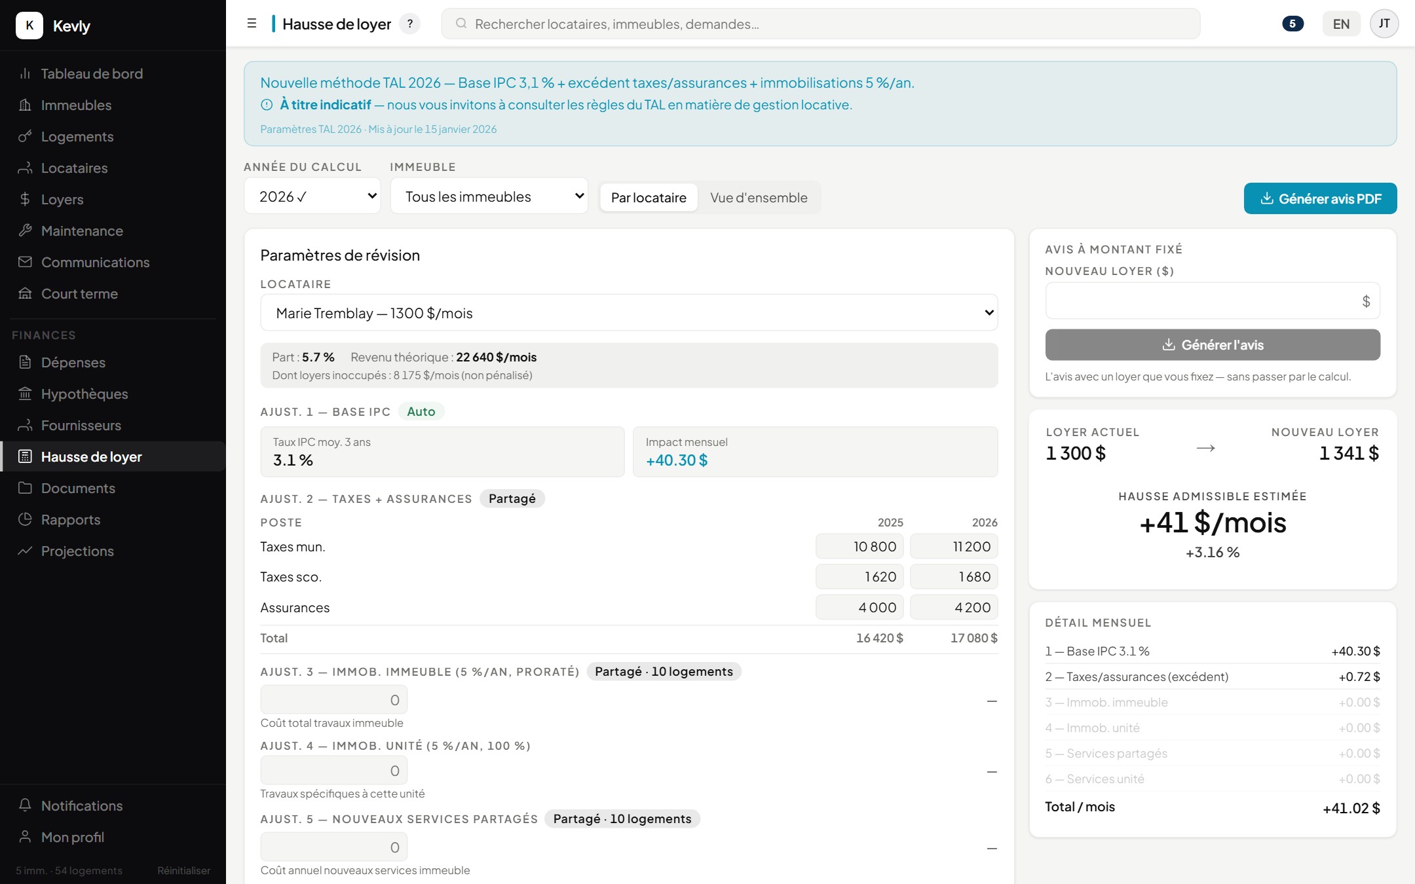Switch language to EN

tap(1341, 24)
